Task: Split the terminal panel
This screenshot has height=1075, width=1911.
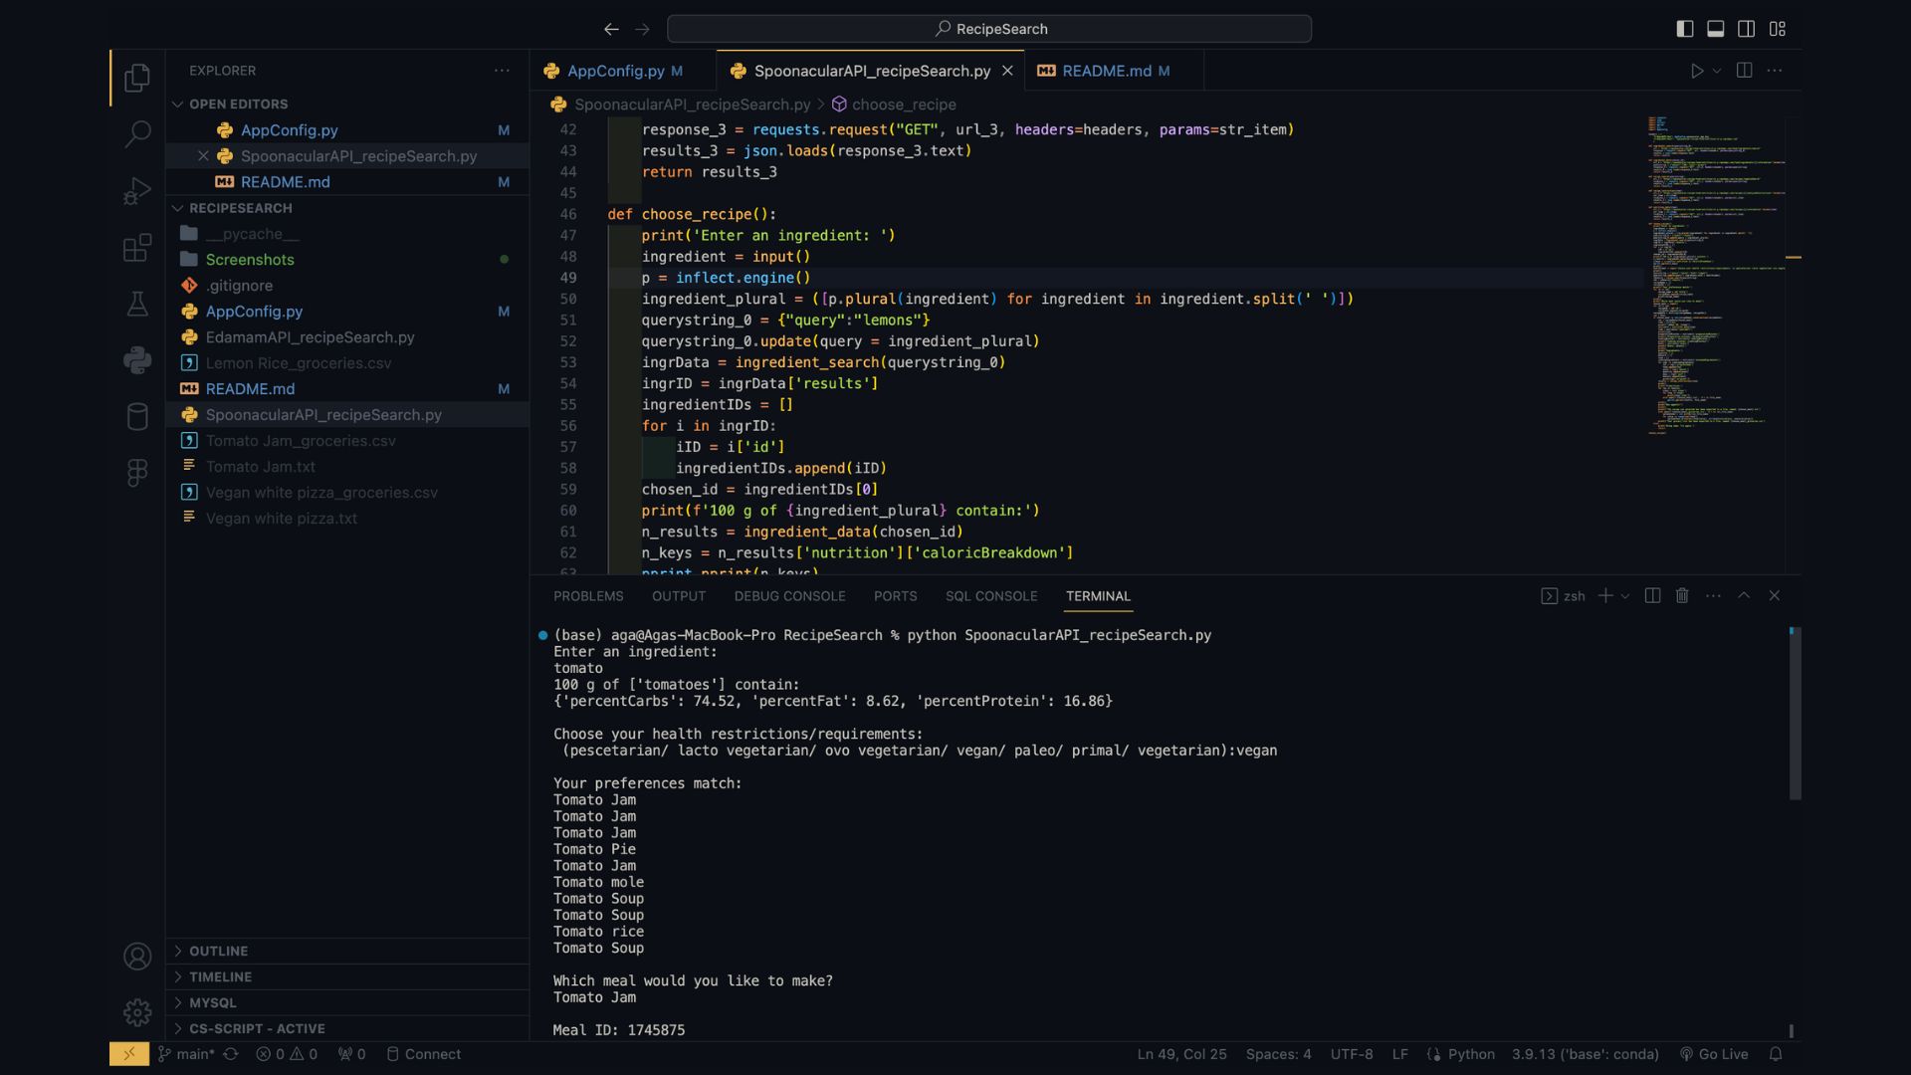Action: tap(1652, 596)
